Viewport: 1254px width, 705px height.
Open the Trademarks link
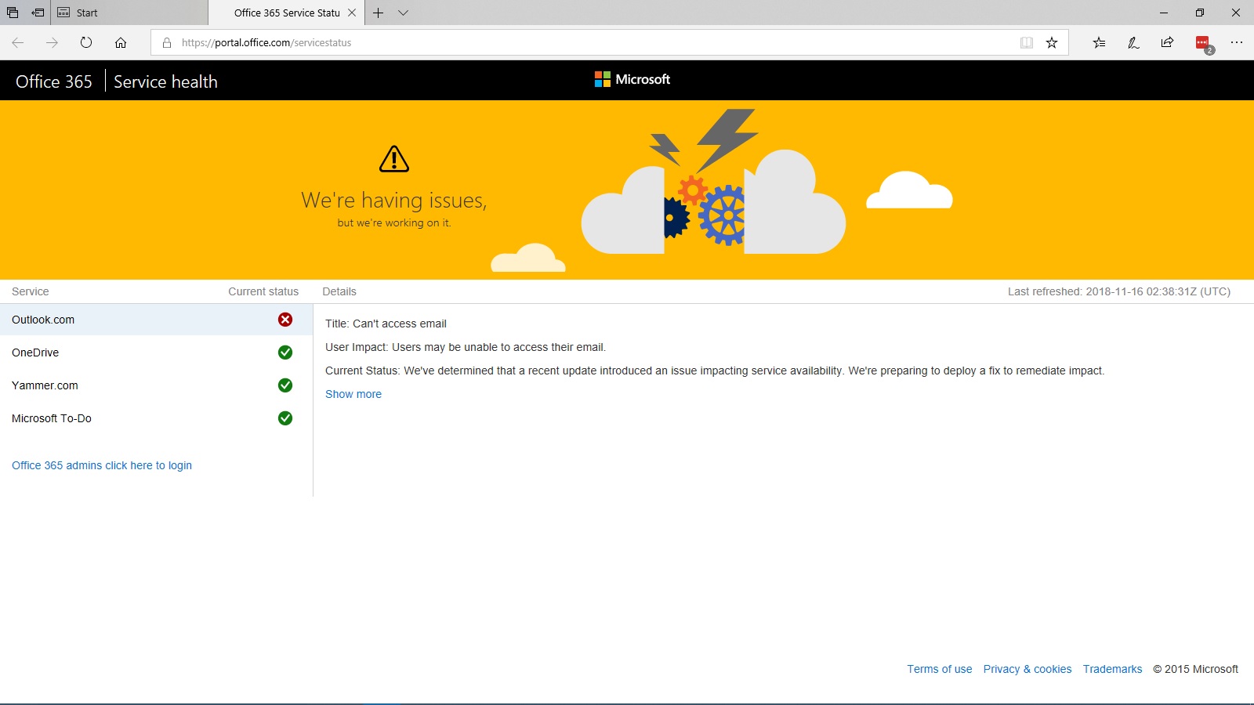(x=1112, y=669)
